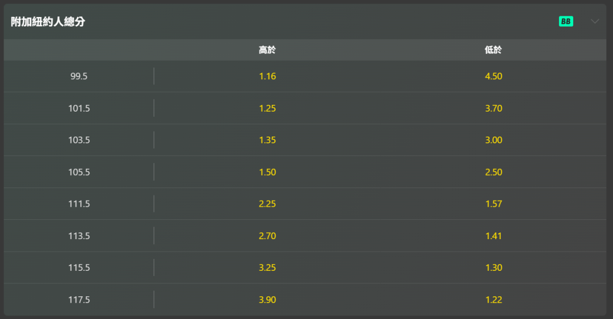This screenshot has width=613, height=319.
Task: Select under 105.5 odds 2.50
Action: click(493, 172)
